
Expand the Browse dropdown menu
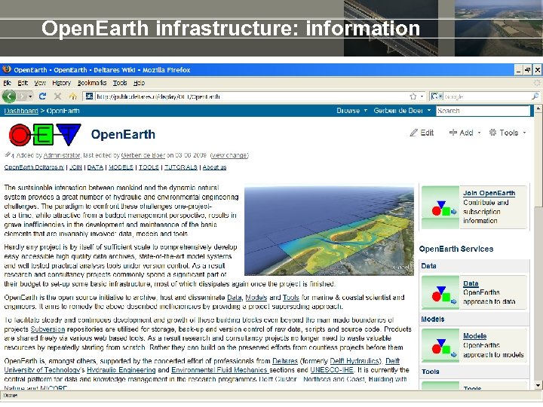click(x=352, y=111)
